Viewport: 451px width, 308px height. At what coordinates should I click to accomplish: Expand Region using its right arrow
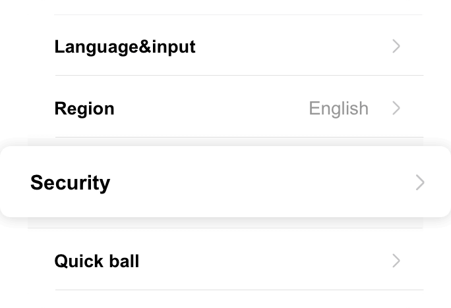click(x=396, y=108)
